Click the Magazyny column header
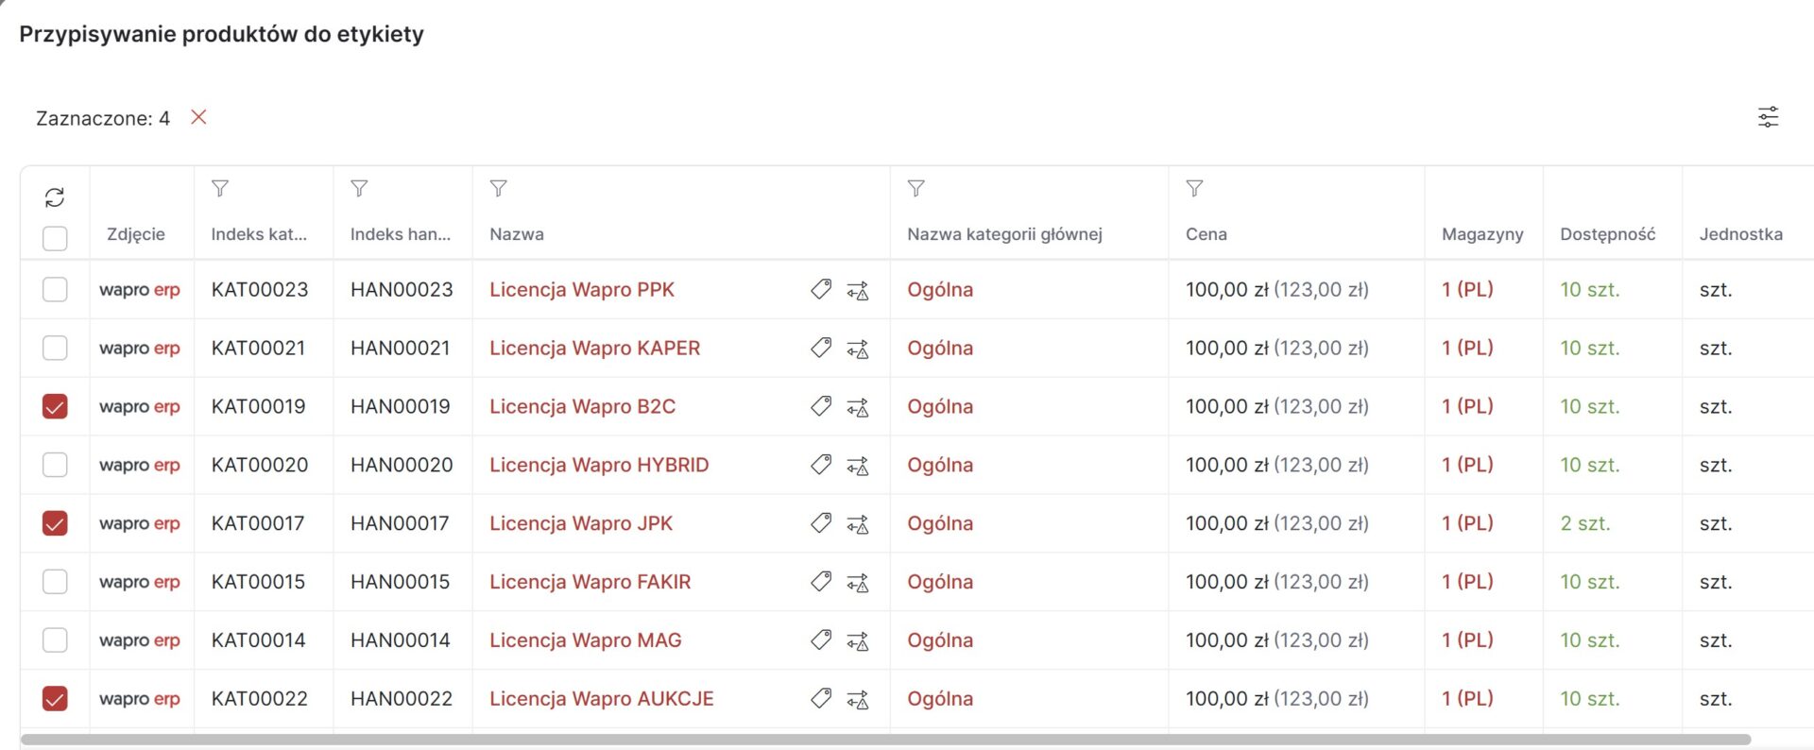 [1482, 234]
